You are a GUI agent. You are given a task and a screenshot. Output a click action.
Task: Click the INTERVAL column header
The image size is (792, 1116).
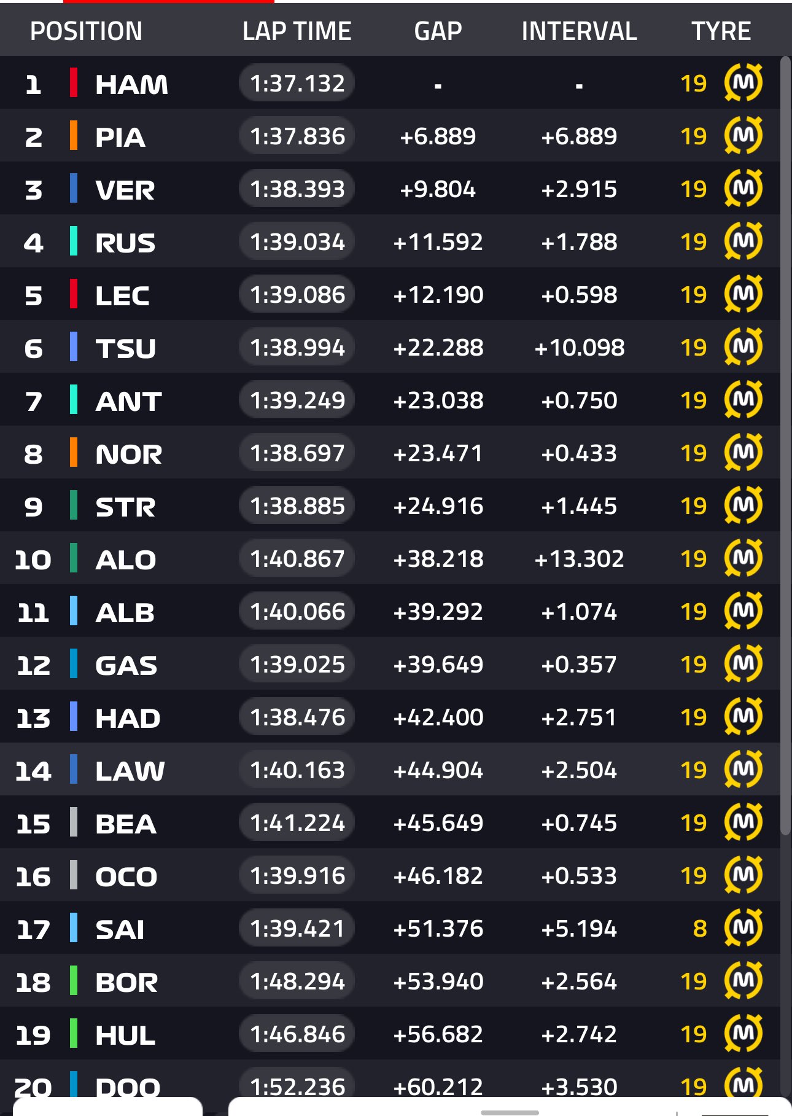click(x=579, y=31)
